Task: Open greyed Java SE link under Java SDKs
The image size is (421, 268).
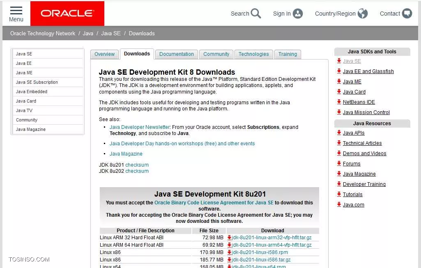Action: pyautogui.click(x=352, y=61)
